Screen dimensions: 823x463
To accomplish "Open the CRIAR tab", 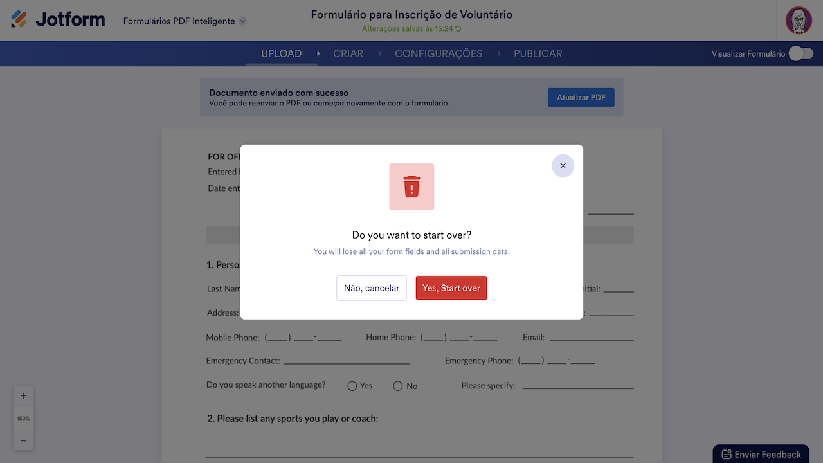I will click(x=348, y=54).
